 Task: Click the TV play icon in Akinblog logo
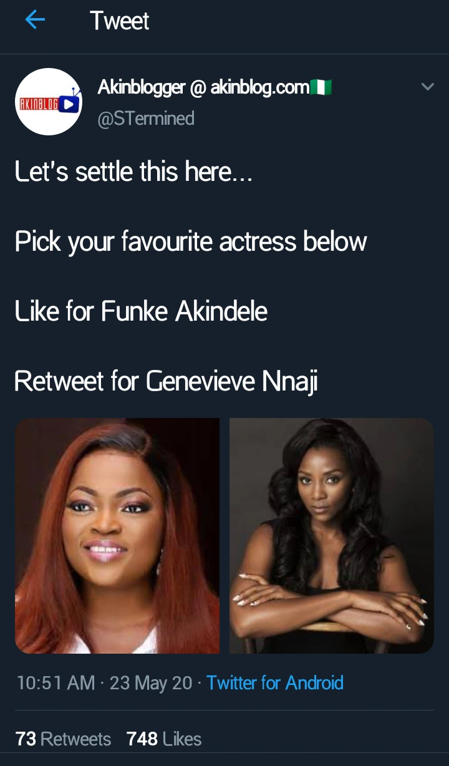pyautogui.click(x=71, y=103)
